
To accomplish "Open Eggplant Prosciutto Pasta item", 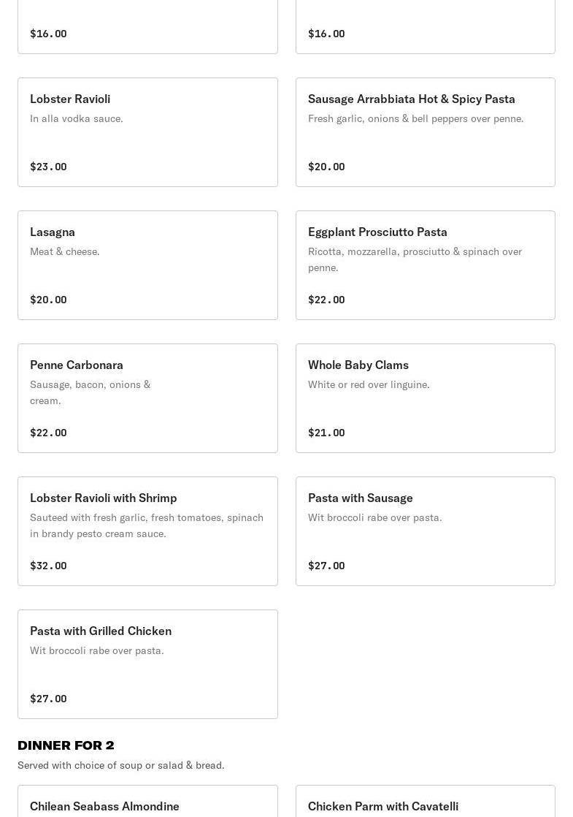I will point(425,265).
